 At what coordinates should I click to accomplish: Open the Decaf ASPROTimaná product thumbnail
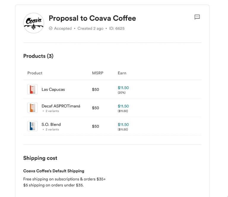32,108
